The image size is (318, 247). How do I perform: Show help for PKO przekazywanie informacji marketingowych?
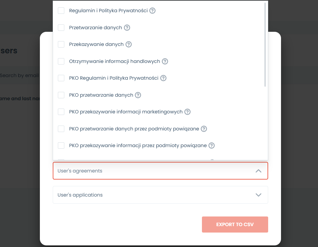pyautogui.click(x=187, y=112)
